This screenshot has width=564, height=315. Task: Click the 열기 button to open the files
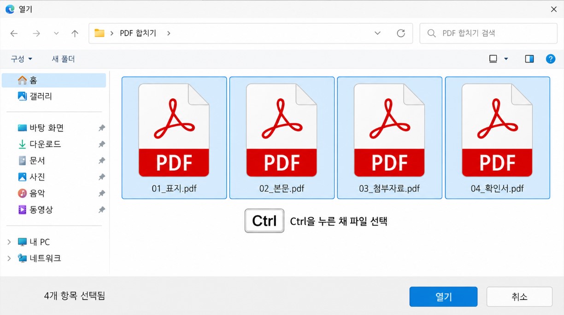pyautogui.click(x=443, y=297)
